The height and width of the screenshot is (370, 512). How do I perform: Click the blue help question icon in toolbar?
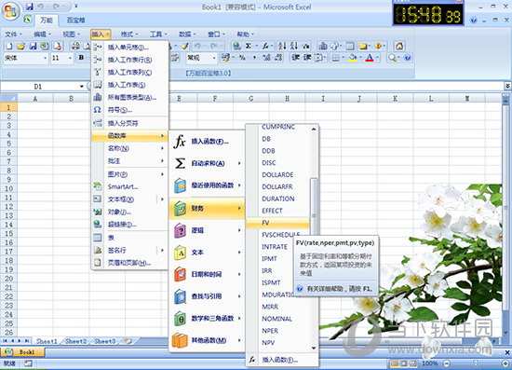click(x=407, y=58)
